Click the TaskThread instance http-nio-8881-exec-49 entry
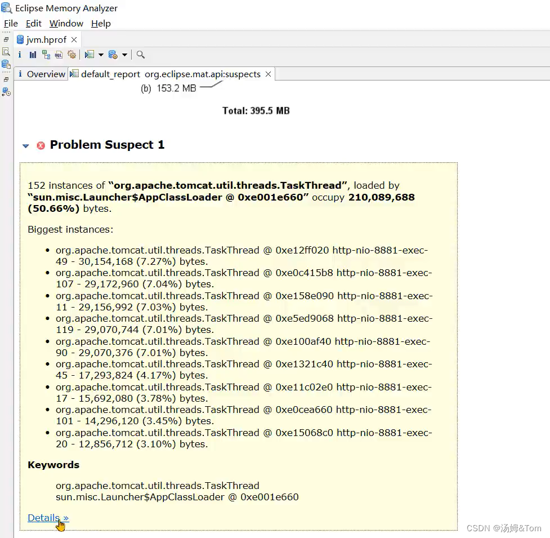Screen dimensions: 550x538 coord(242,256)
